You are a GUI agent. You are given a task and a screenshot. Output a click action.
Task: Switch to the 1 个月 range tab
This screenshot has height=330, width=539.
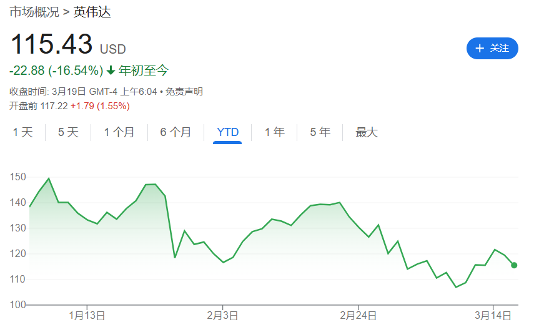(119, 132)
